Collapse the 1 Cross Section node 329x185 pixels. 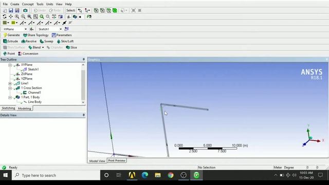pyautogui.click(x=10, y=88)
